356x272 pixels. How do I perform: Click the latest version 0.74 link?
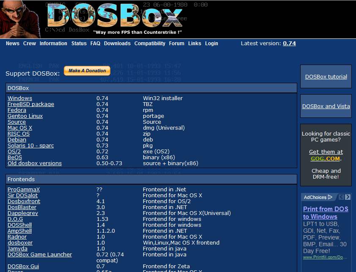point(289,44)
